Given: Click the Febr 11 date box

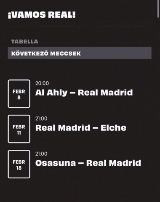Looking at the screenshot, I should (19, 129).
